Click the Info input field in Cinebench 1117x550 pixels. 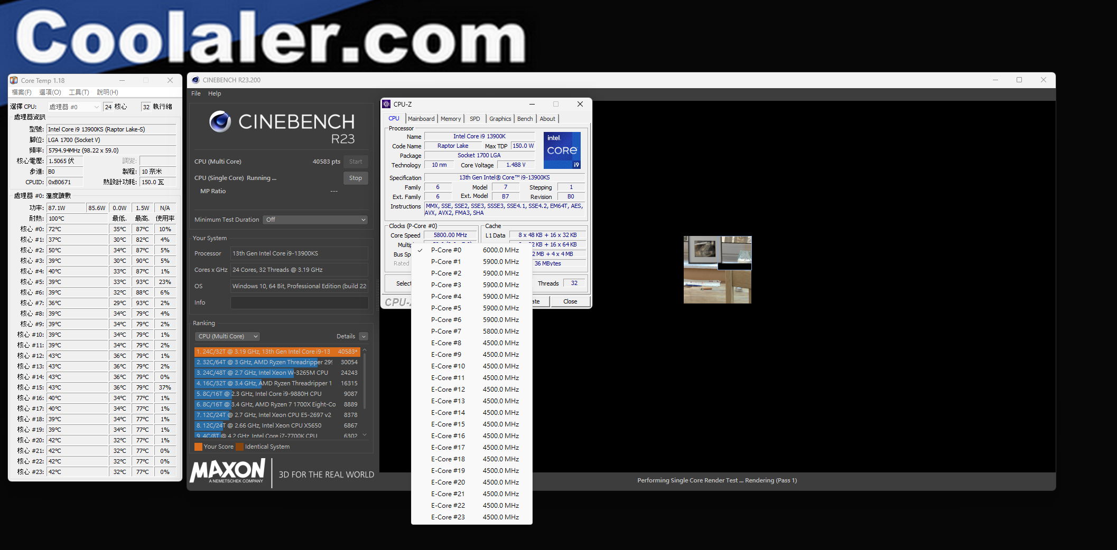pos(299,302)
